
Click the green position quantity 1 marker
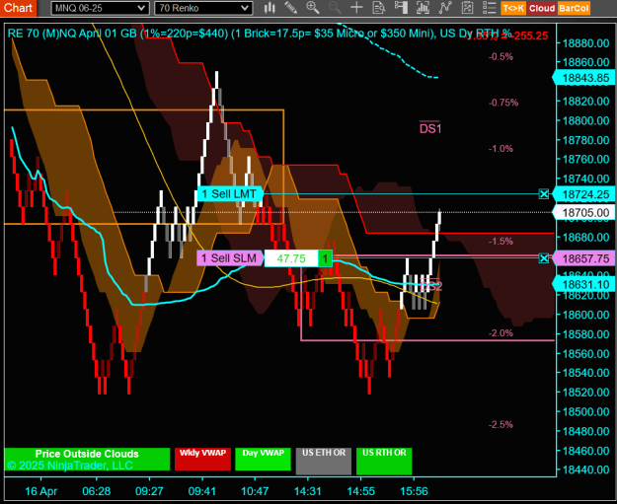(x=325, y=258)
